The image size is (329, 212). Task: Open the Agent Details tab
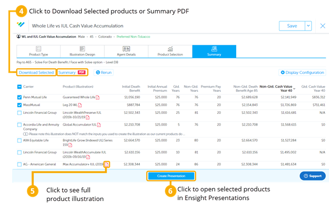pos(127,51)
